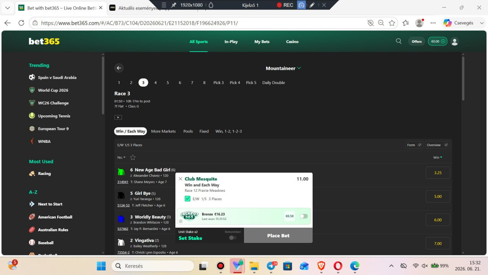Toggle the Form checkbox

pos(420,145)
